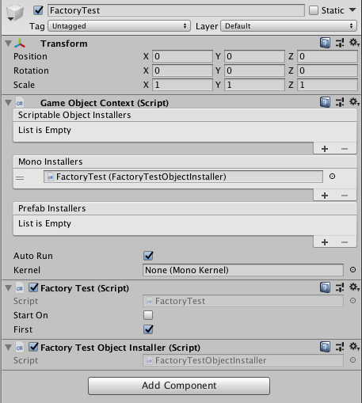The width and height of the screenshot is (362, 403).
Task: Open object picker for the Mono Installers entry
Action: coord(332,177)
